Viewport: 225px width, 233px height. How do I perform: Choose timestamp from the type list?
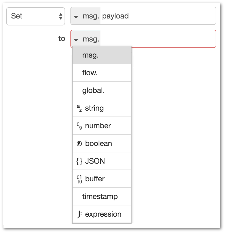(102, 197)
